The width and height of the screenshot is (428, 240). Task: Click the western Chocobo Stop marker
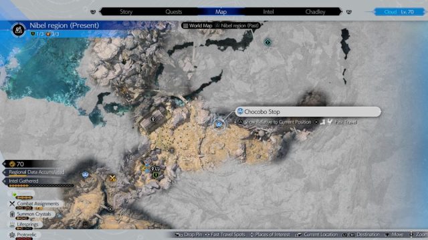pos(85,175)
